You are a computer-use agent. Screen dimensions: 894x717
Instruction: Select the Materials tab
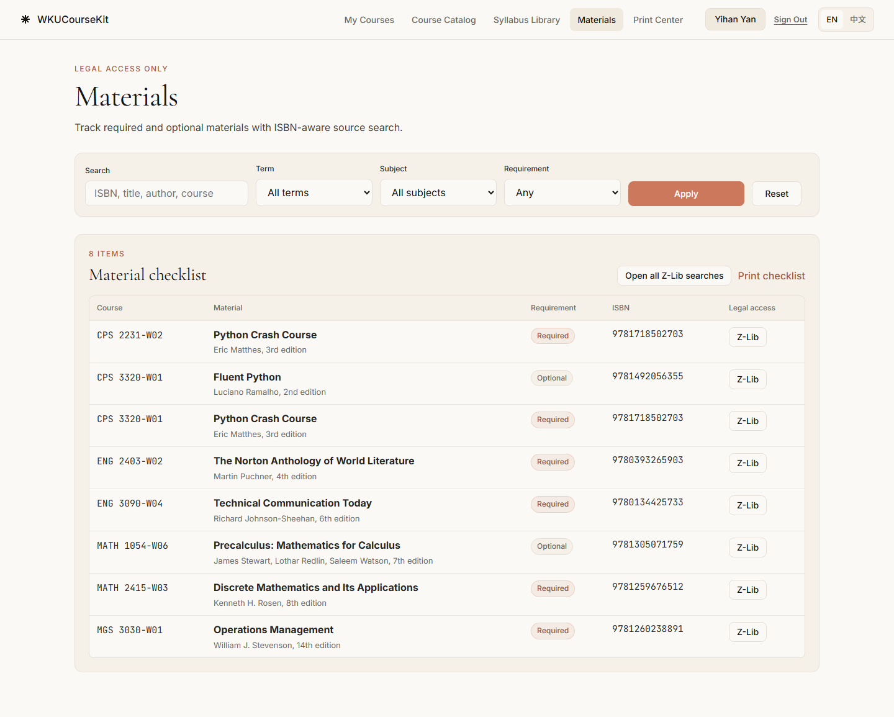point(596,20)
